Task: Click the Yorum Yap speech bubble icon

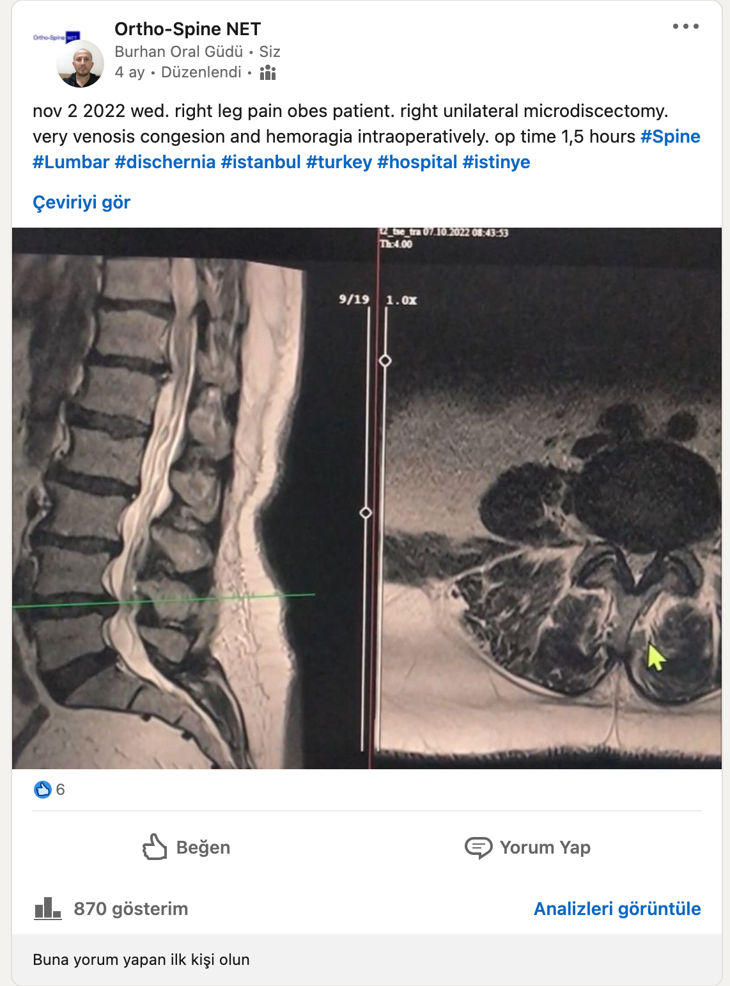Action: pos(478,848)
